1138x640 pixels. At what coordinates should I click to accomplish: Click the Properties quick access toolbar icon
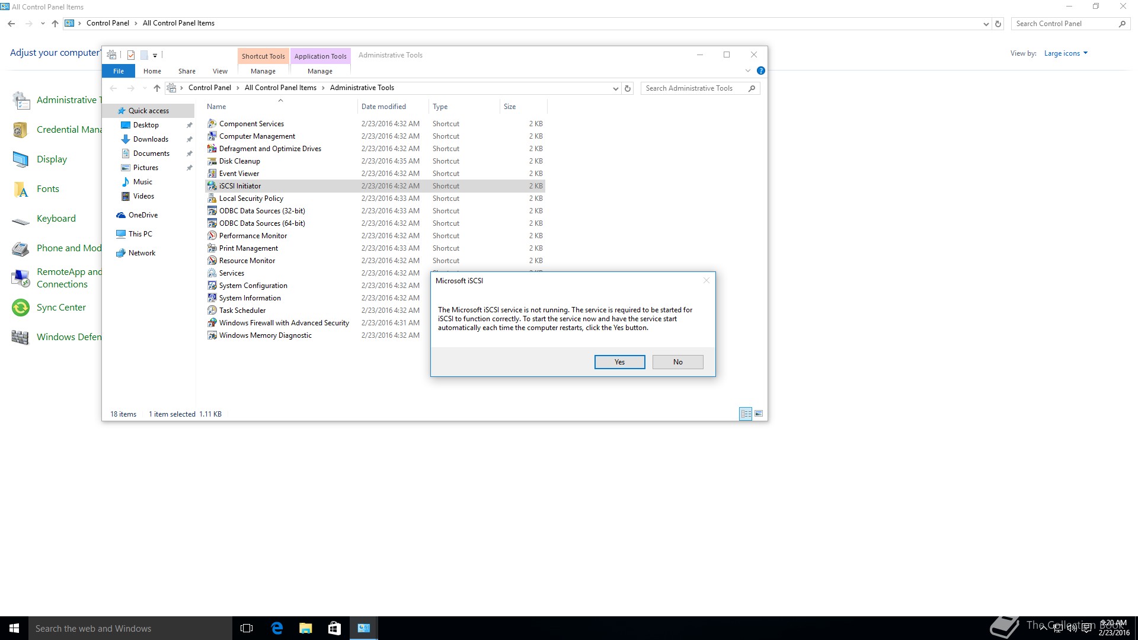coord(131,55)
